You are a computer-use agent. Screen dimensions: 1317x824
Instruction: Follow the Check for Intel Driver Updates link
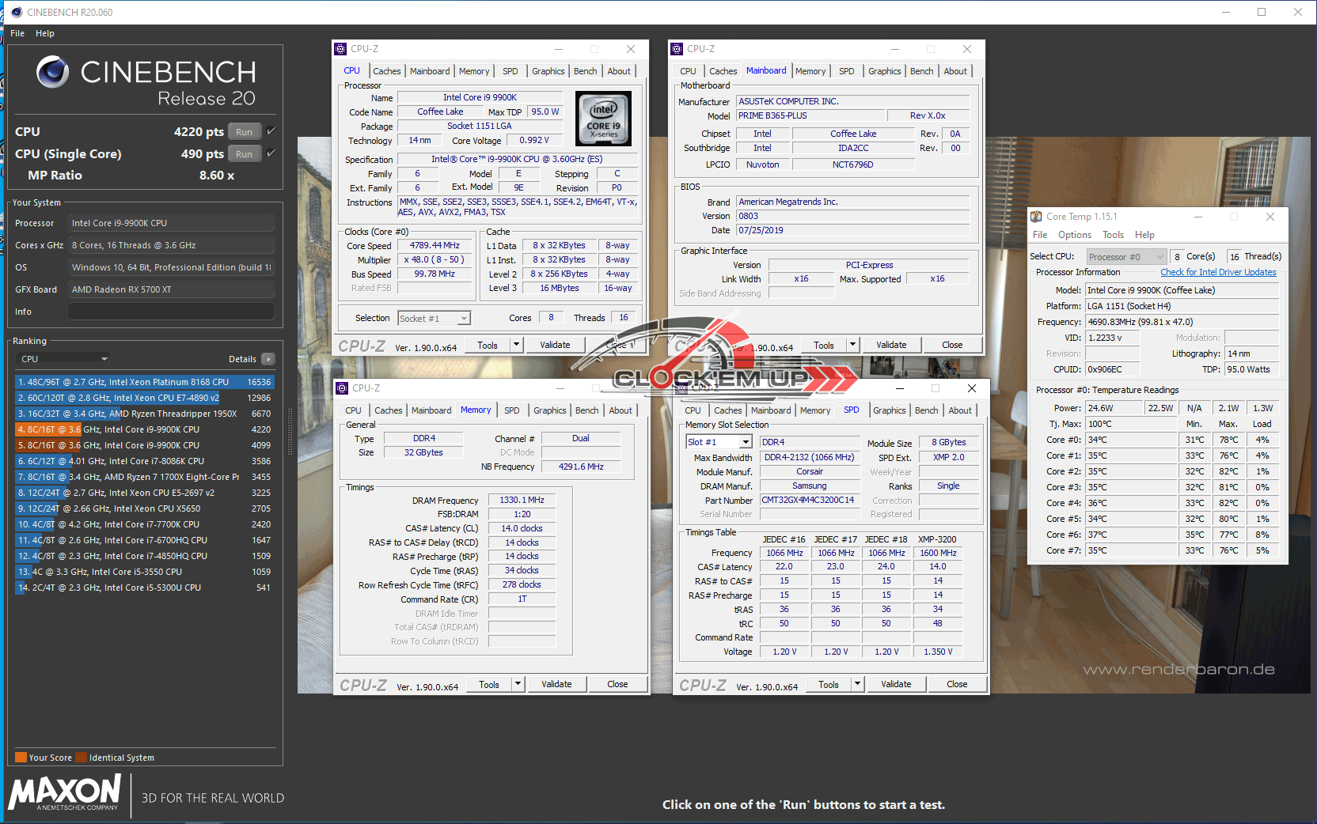pyautogui.click(x=1218, y=273)
